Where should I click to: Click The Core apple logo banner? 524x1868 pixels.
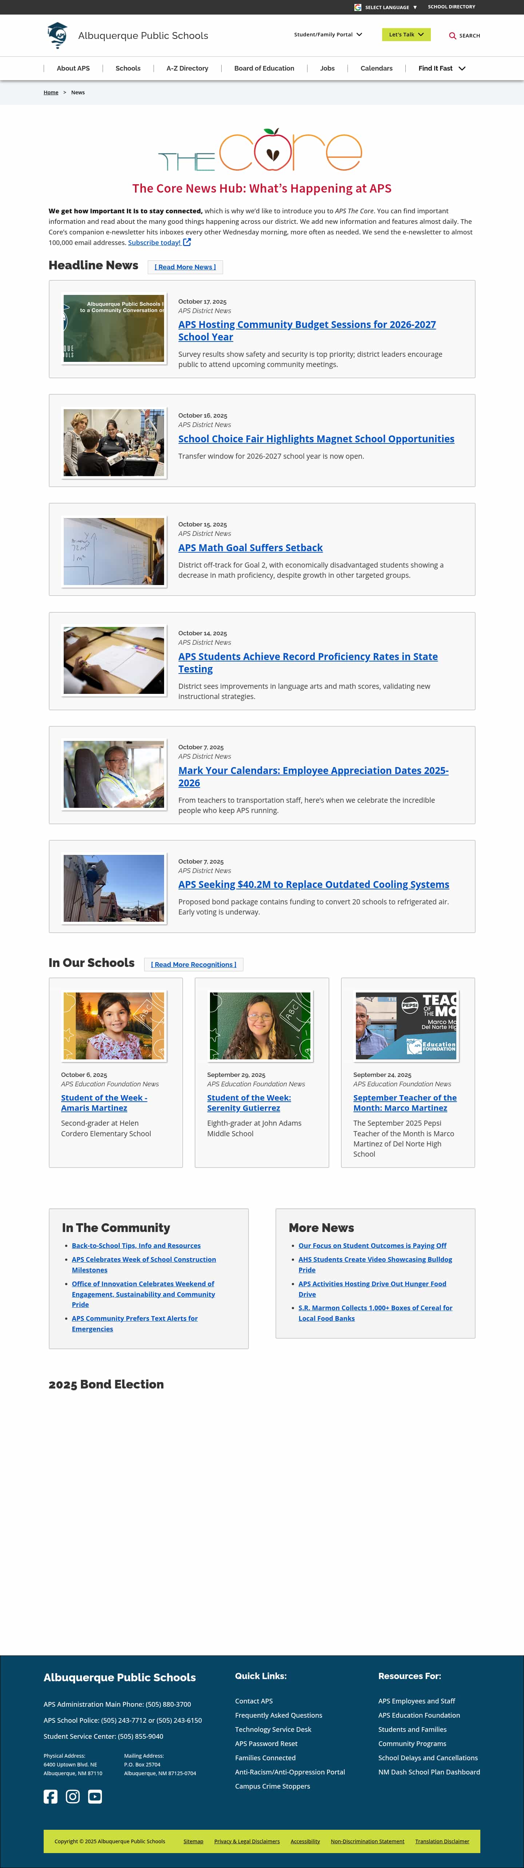[260, 150]
